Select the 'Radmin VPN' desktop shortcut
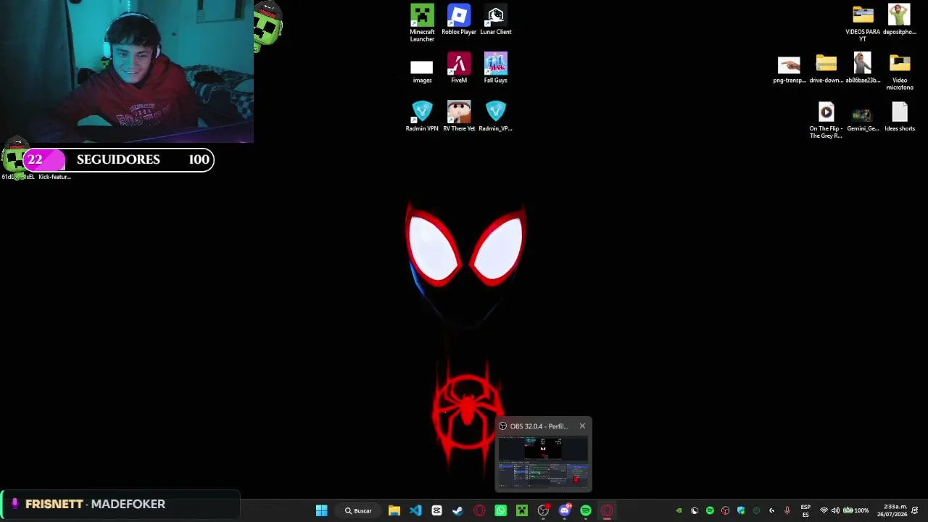Screen dimensions: 928x522 [x=422, y=116]
